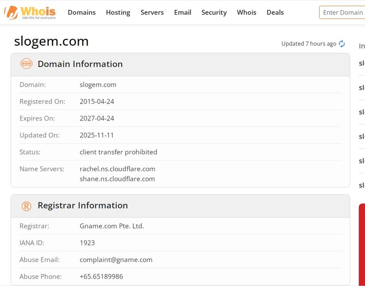The image size is (365, 286).
Task: Select the Domain Information section heading
Action: click(x=80, y=64)
